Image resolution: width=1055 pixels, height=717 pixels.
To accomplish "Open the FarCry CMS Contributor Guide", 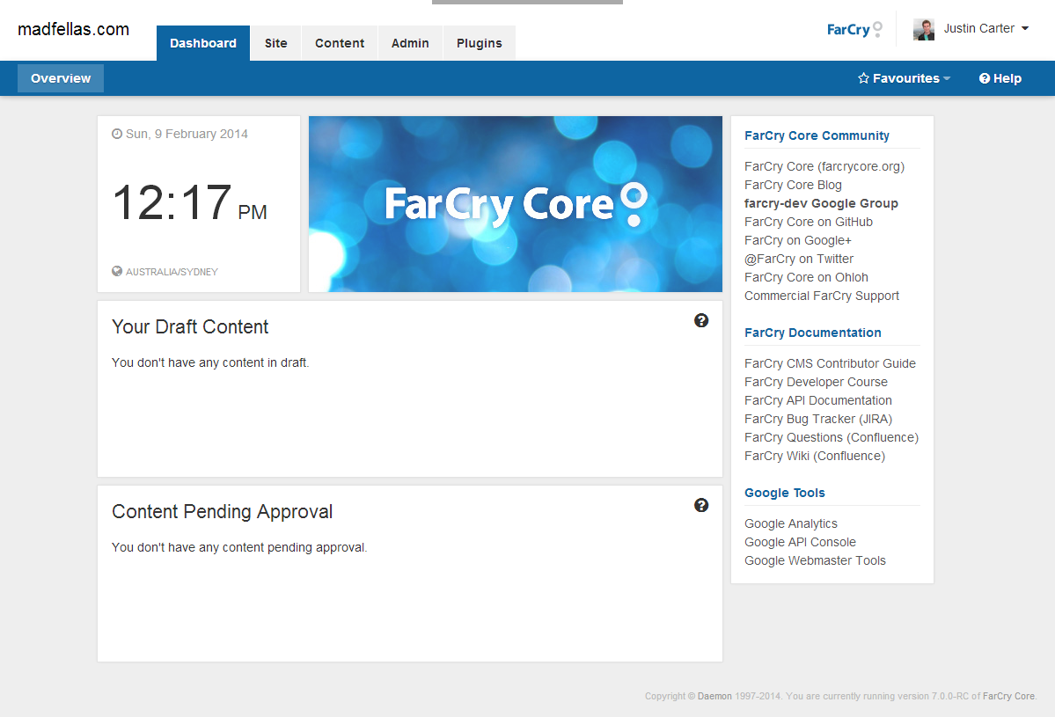I will pyautogui.click(x=831, y=364).
